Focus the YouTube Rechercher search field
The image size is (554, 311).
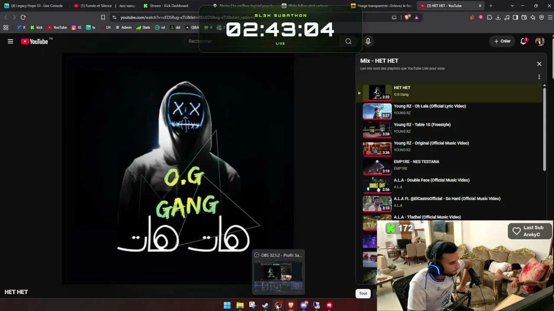coord(262,41)
